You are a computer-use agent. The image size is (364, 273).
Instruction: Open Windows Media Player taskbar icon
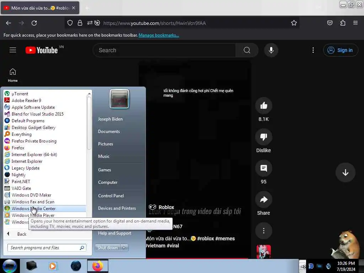(x=53, y=266)
